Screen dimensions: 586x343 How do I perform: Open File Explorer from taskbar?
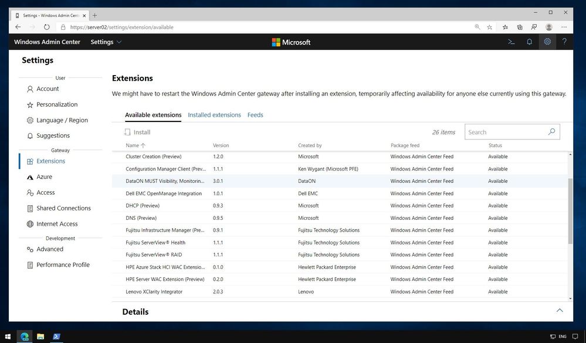coord(40,337)
